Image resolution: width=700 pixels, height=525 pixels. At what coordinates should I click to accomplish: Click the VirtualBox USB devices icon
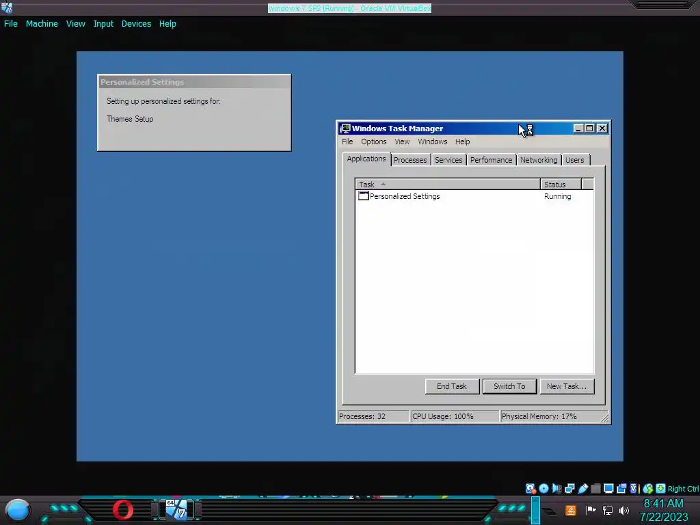[x=582, y=488]
